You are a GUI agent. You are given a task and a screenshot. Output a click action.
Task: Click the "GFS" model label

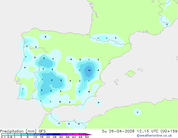pyautogui.click(x=42, y=131)
